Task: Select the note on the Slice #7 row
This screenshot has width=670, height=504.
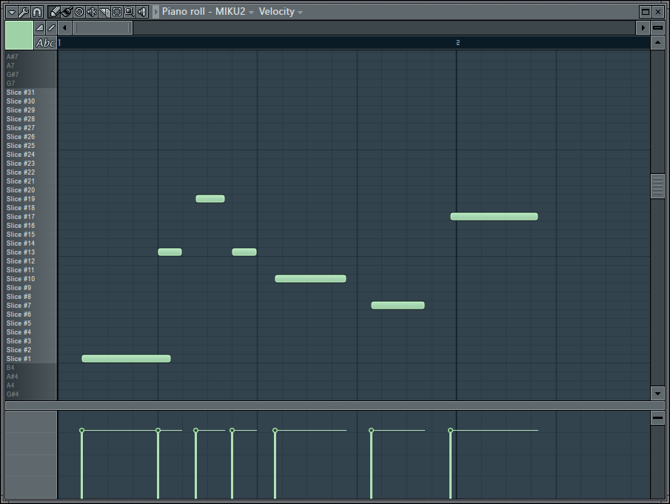Action: click(398, 306)
